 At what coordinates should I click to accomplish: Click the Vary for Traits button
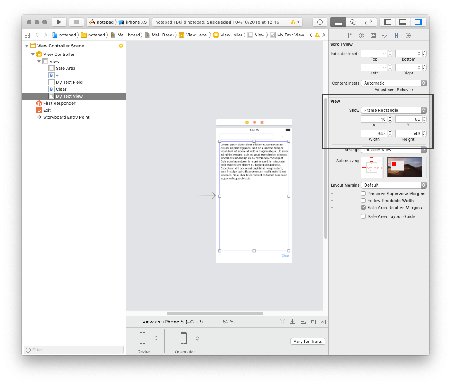tap(308, 341)
